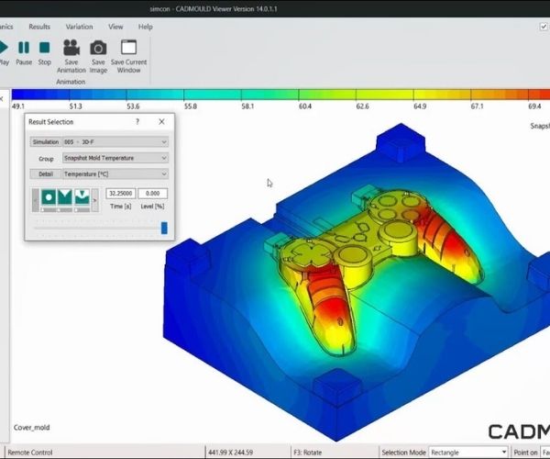Click the Save Image icon
Image resolution: width=550 pixels, height=459 pixels.
pyautogui.click(x=98, y=48)
